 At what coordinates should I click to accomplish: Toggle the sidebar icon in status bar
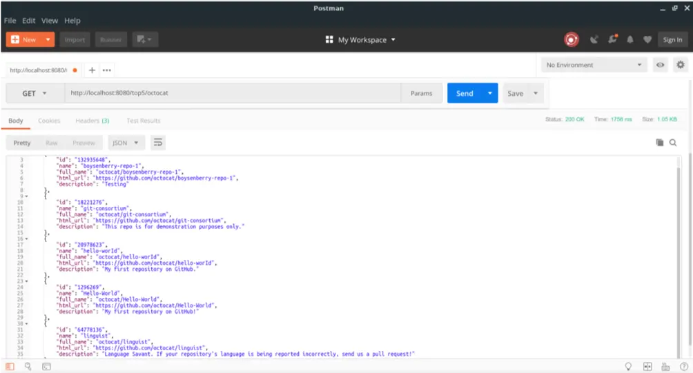(10, 366)
